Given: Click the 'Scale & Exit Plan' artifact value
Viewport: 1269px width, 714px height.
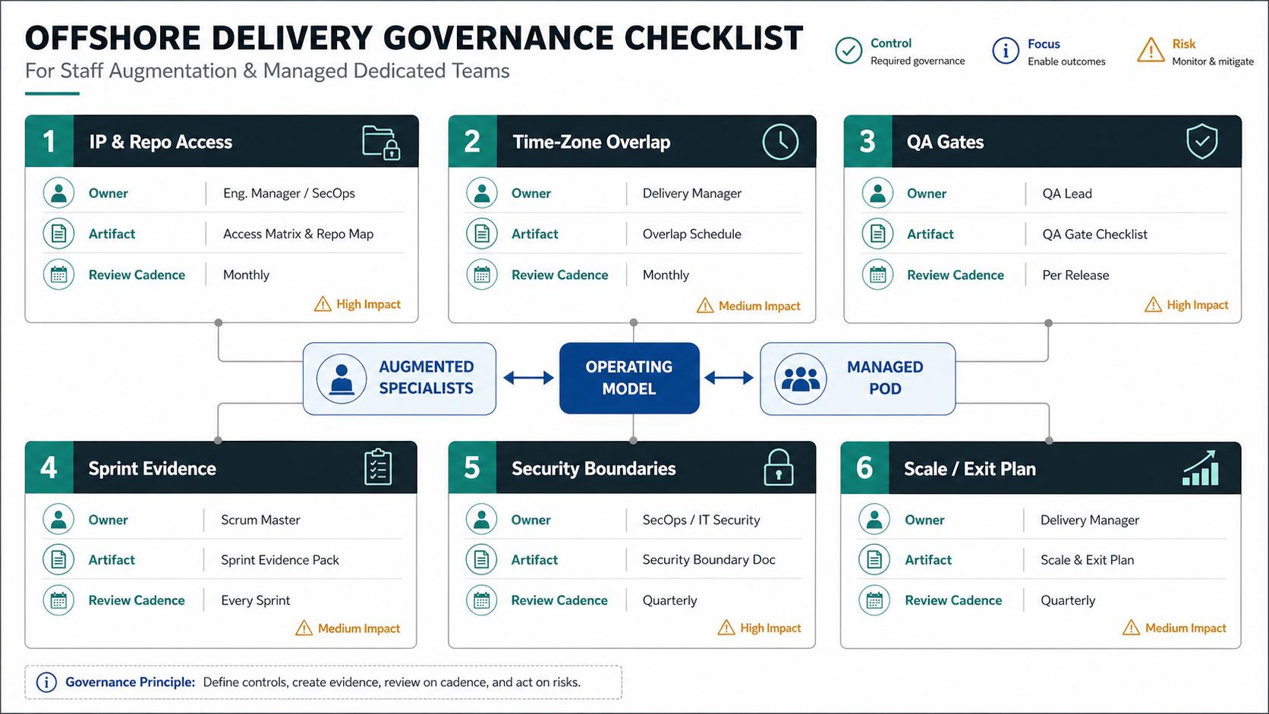Looking at the screenshot, I should click(x=1087, y=560).
